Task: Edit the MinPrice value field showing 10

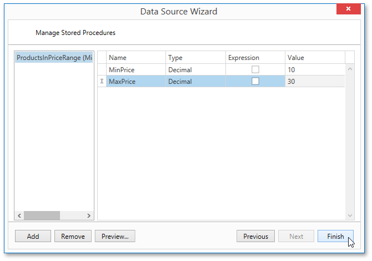Action: pyautogui.click(x=314, y=69)
